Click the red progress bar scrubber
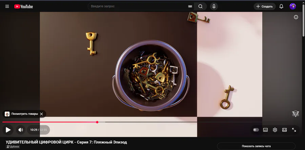The height and width of the screenshot is (150, 305). coord(97,122)
